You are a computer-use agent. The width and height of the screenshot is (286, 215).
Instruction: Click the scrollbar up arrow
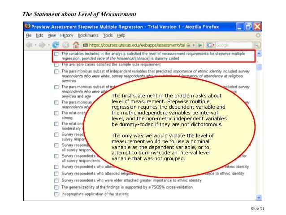coord(259,54)
